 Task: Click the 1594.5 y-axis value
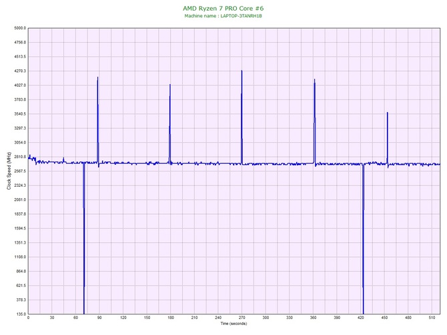point(20,228)
